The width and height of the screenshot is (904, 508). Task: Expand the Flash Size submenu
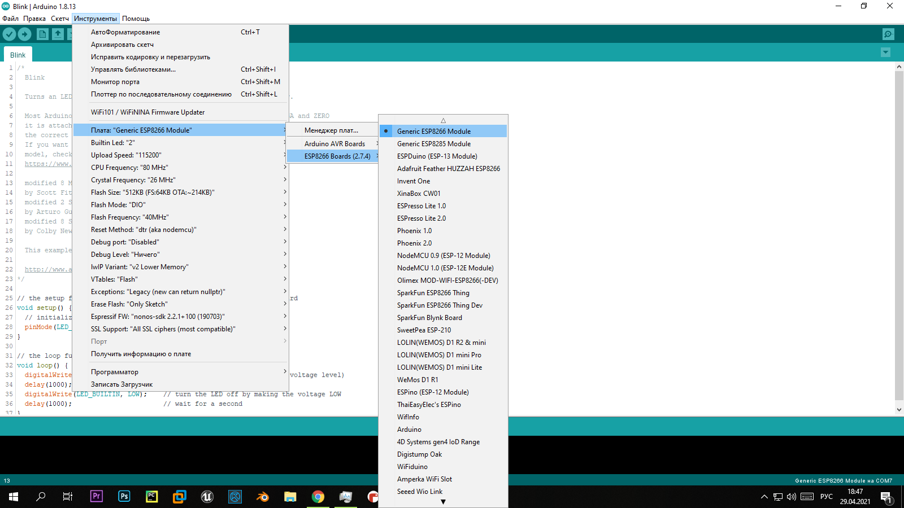click(x=181, y=192)
